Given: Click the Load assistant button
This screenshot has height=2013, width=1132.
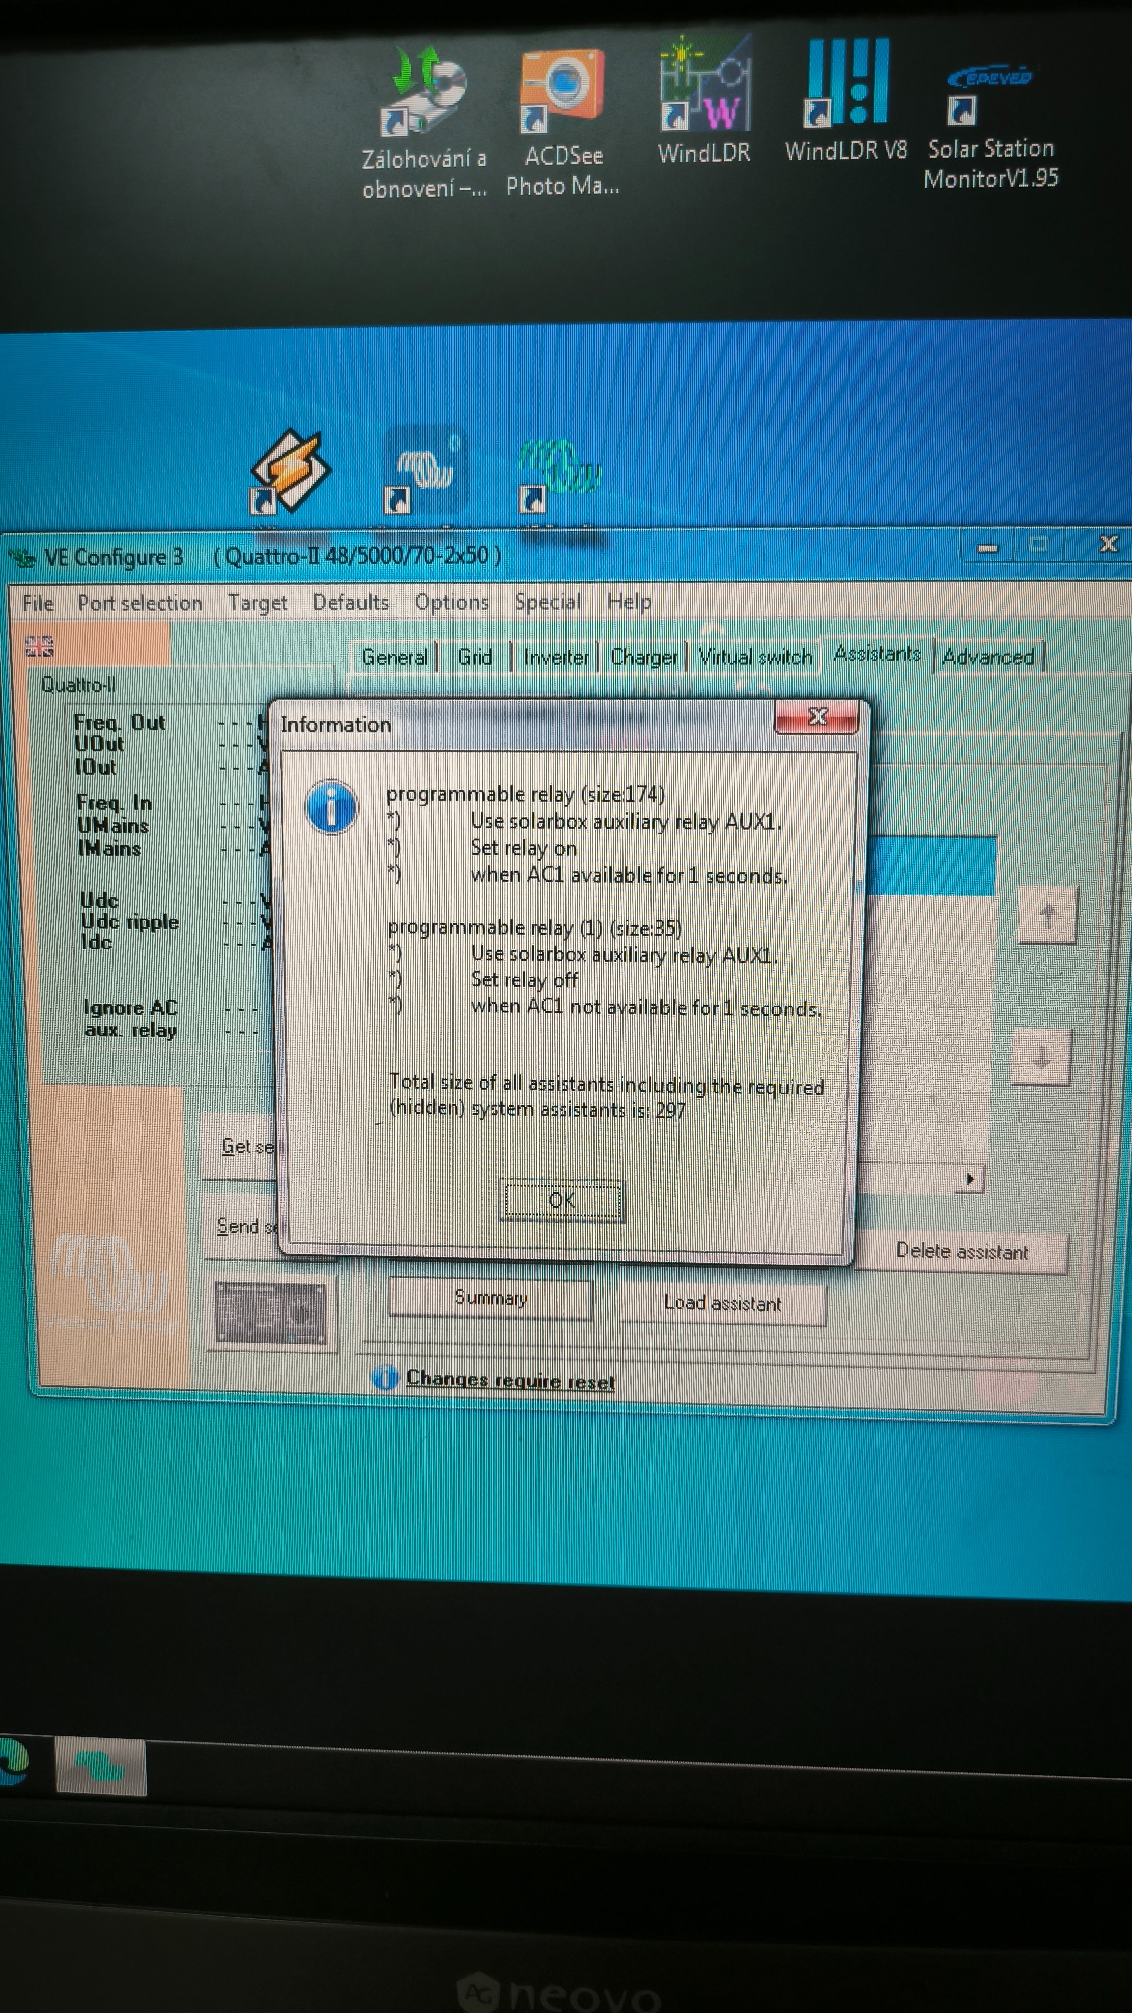Looking at the screenshot, I should point(722,1303).
